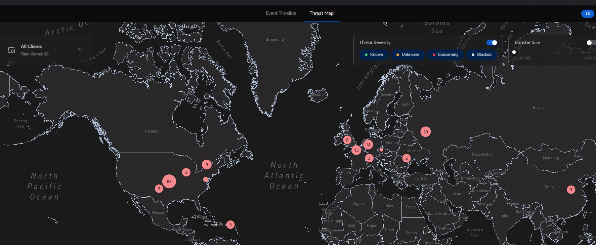596x245 pixels.
Task: Disable the Threat Severity toggle
Action: (492, 43)
